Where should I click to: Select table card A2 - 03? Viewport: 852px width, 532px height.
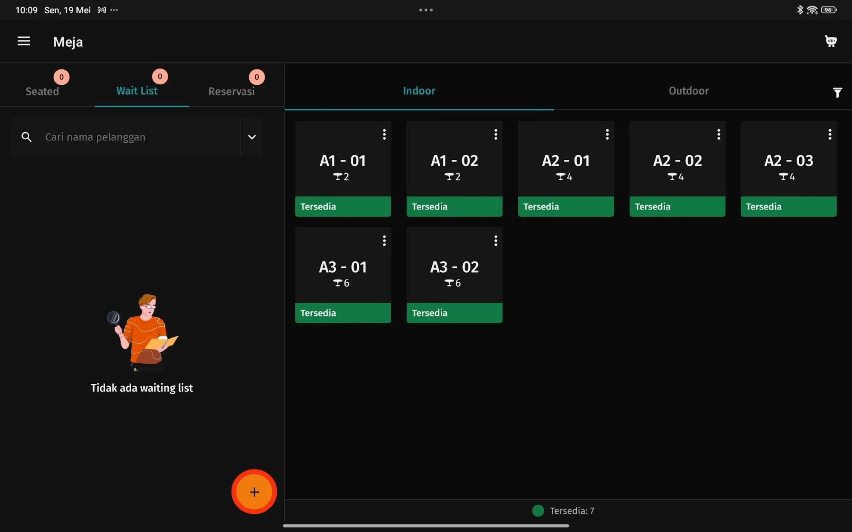788,169
